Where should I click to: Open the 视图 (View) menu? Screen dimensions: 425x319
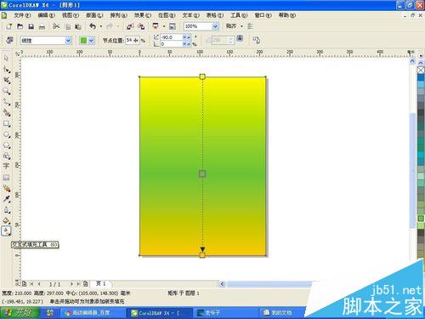[x=71, y=15]
